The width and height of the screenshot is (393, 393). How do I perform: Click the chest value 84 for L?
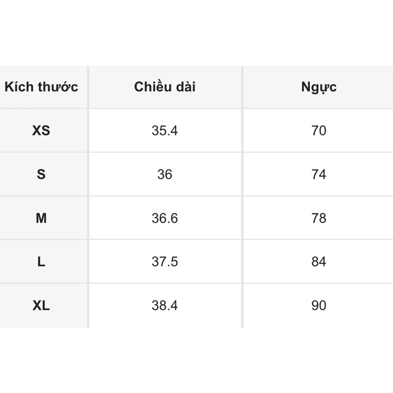(x=319, y=262)
